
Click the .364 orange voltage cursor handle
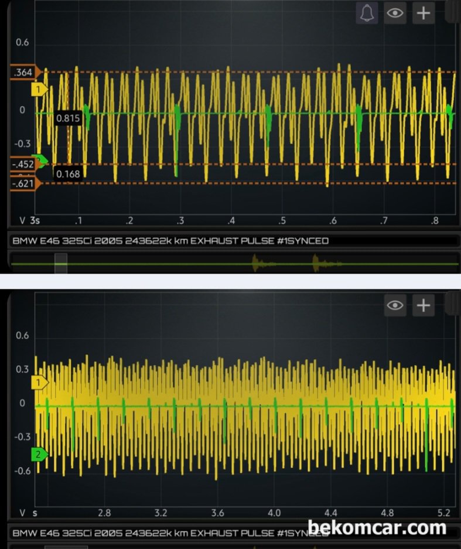(x=25, y=72)
